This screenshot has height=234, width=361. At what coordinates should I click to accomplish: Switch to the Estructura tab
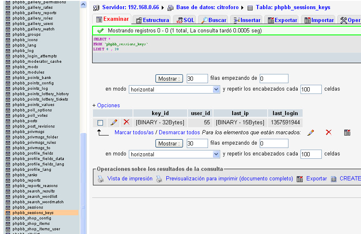click(153, 20)
